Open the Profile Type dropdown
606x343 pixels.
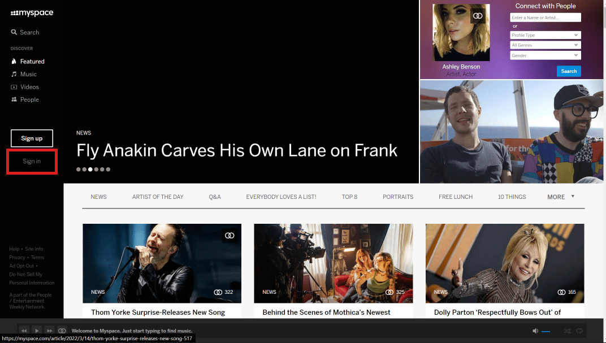[545, 35]
